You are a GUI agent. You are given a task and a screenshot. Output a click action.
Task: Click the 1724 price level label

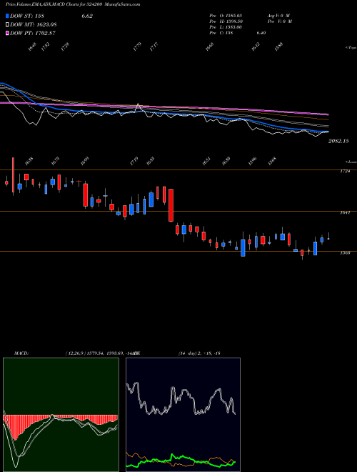pyautogui.click(x=345, y=172)
